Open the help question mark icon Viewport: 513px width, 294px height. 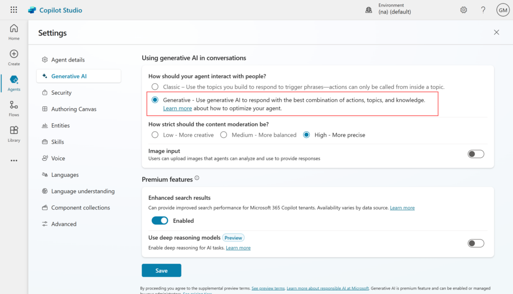[x=483, y=10]
